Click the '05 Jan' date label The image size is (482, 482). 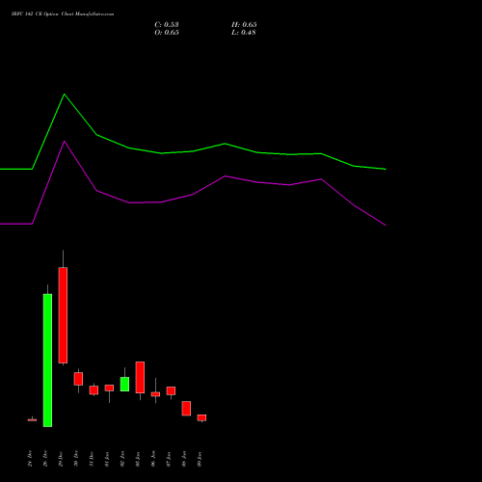click(138, 459)
